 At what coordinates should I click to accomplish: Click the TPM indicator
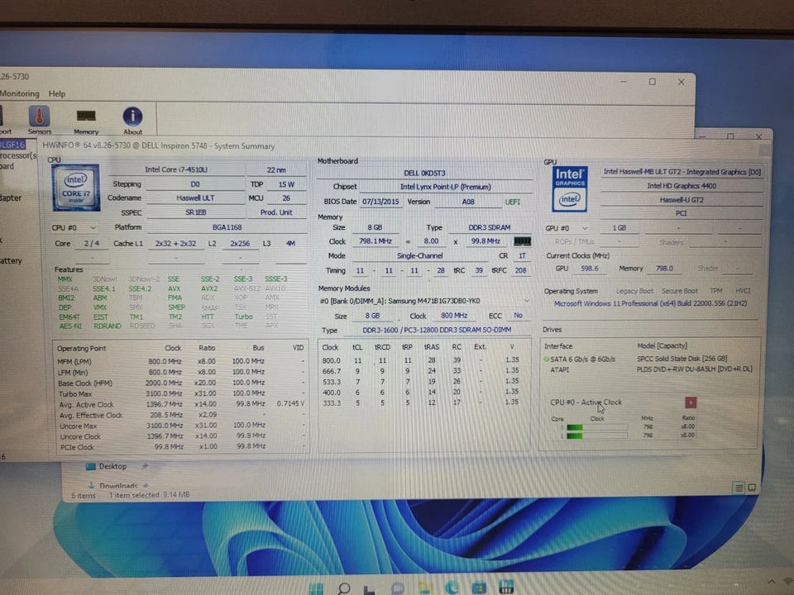click(715, 291)
